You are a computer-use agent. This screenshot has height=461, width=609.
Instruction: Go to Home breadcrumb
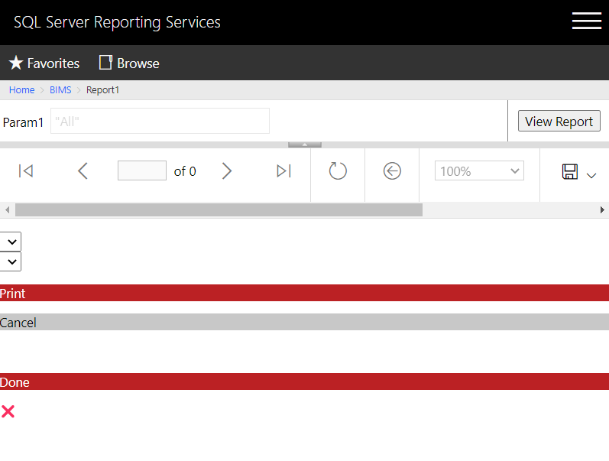click(21, 89)
